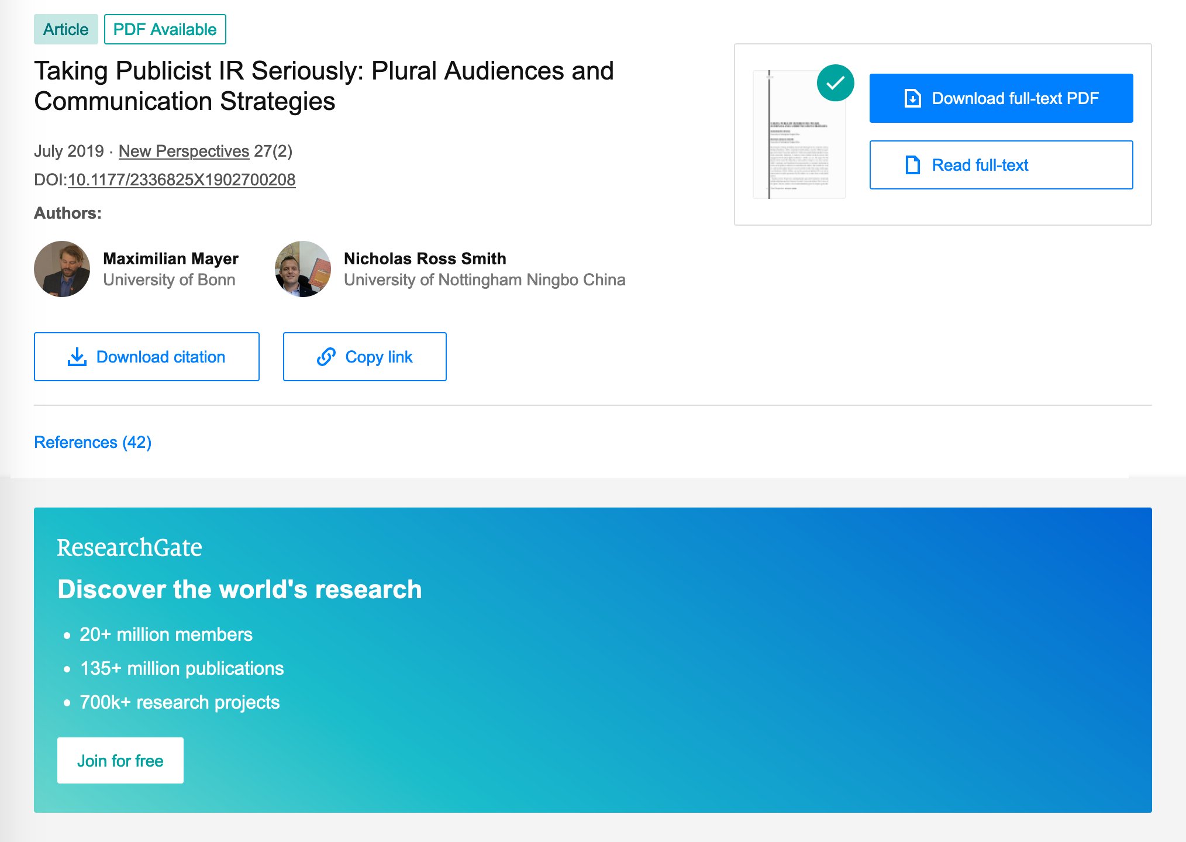The image size is (1186, 842).
Task: Follow the DOI 10.1177/2336825X1902700208 link
Action: click(x=181, y=180)
